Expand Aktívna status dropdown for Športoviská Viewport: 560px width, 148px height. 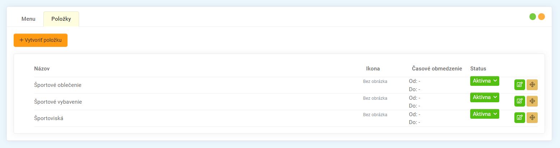coord(485,114)
